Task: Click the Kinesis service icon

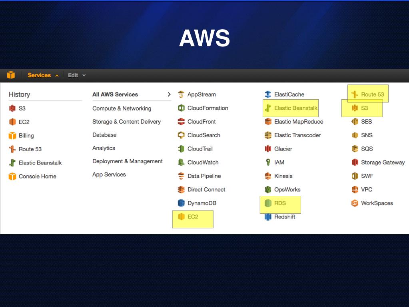Action: click(x=268, y=176)
